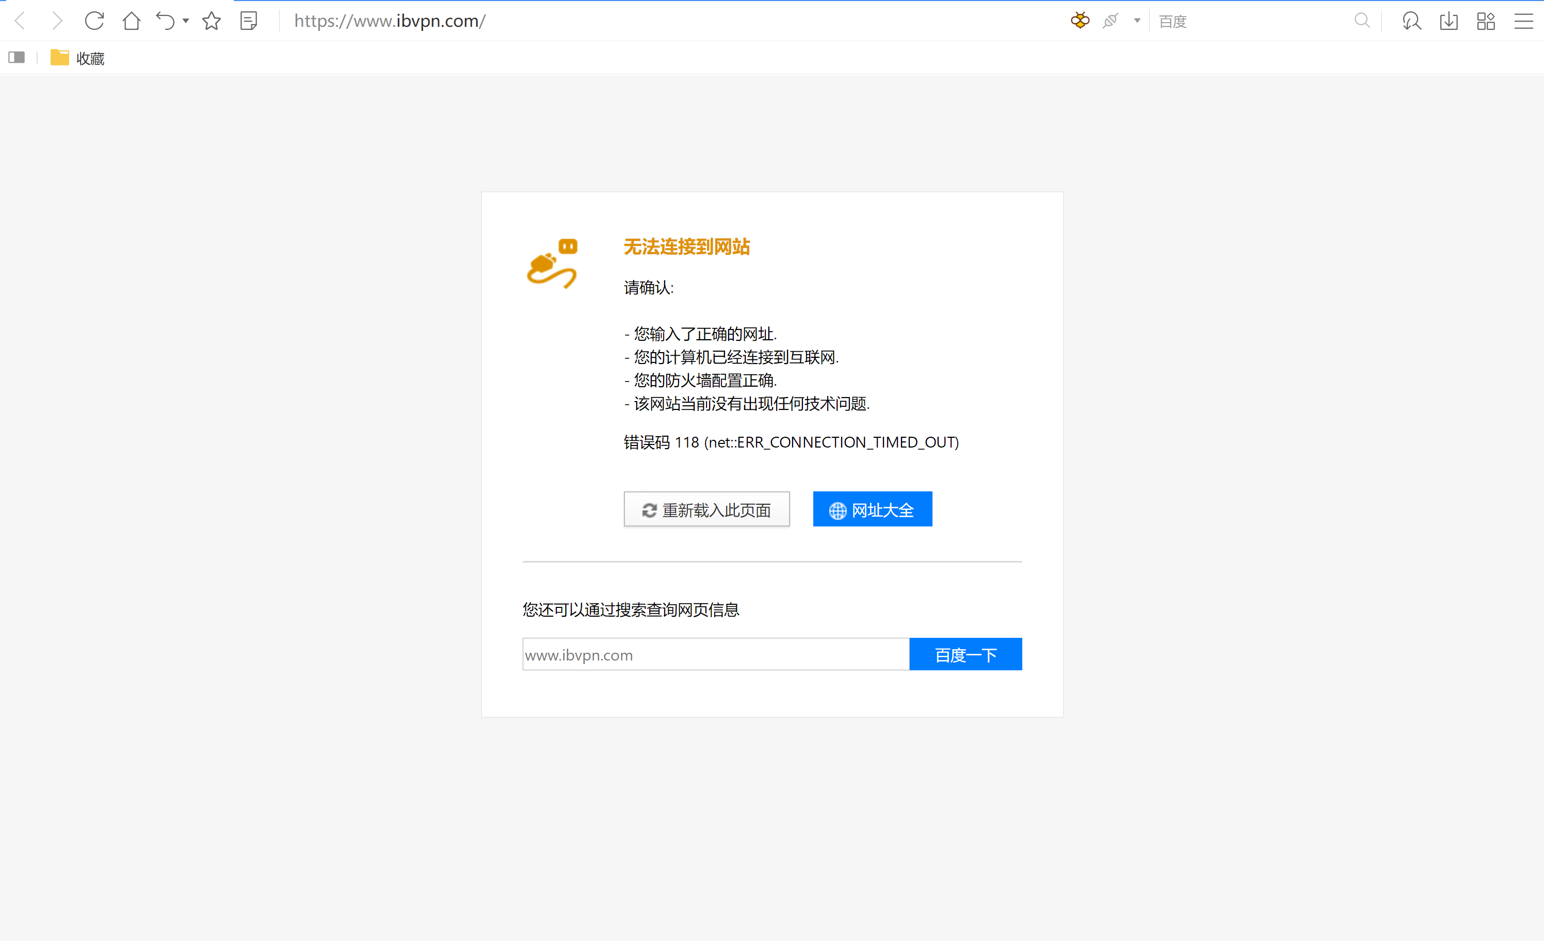
Task: Open the downloads icon
Action: click(x=1449, y=21)
